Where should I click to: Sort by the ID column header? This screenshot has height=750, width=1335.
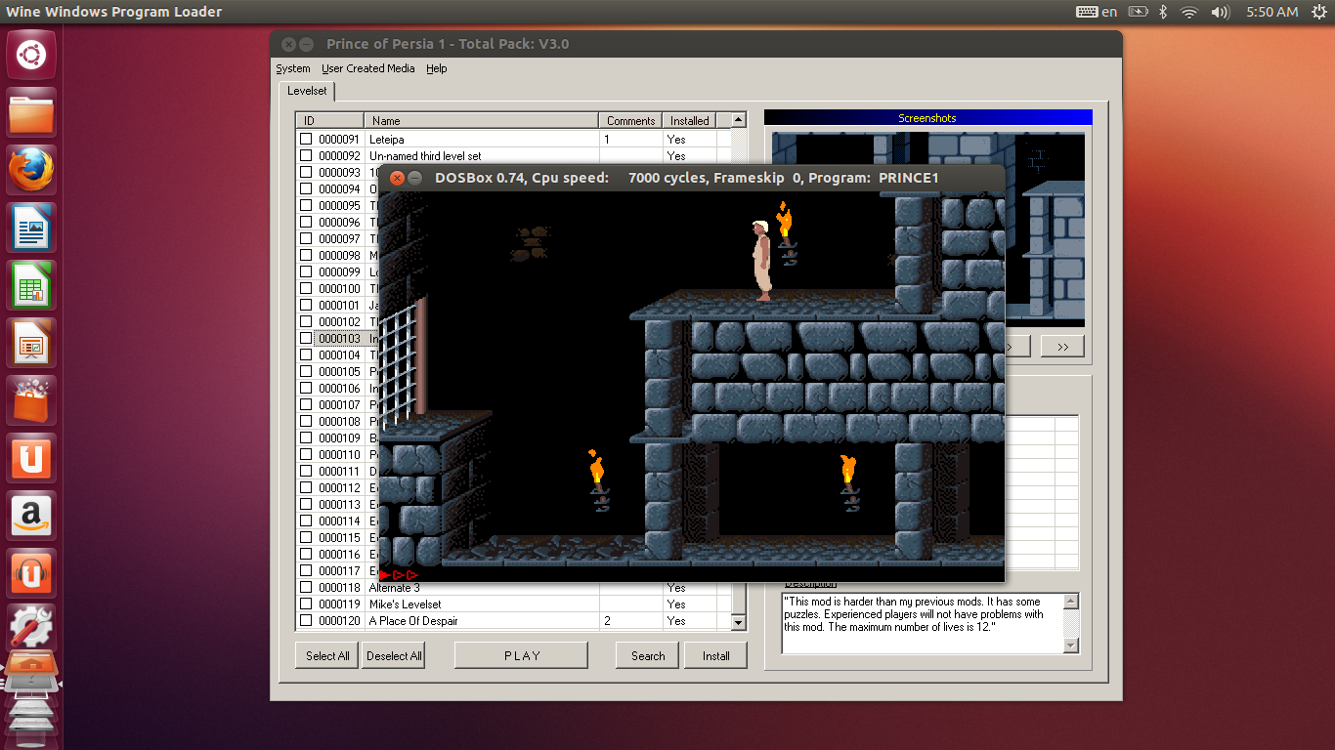tap(330, 120)
